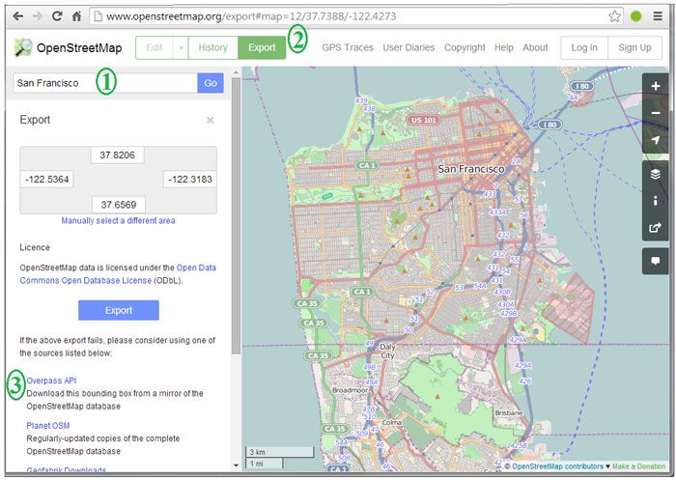Click the Sign Up button
The image size is (676, 480).
pyautogui.click(x=634, y=48)
